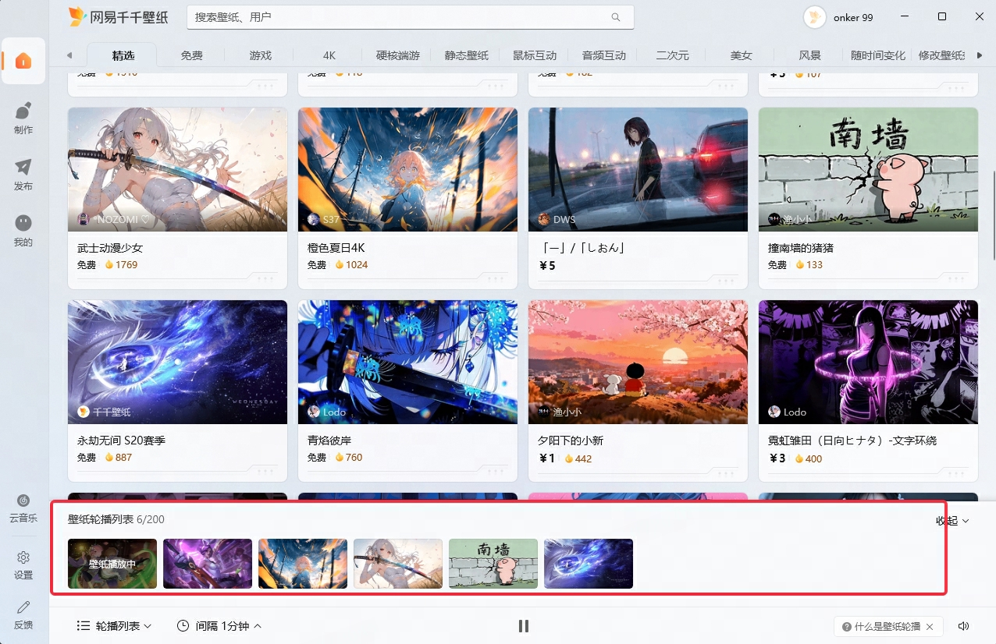The width and height of the screenshot is (996, 644).
Task: Close the 什么是壁纸轮播 tip
Action: pos(930,627)
